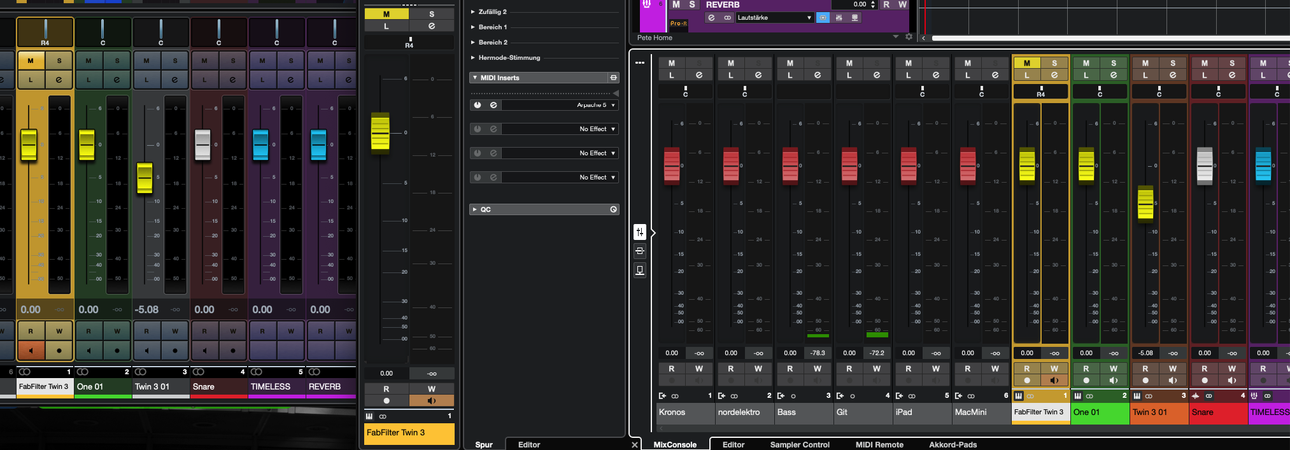The height and width of the screenshot is (450, 1290).
Task: Click the gear settings icon beside Pete Home
Action: [909, 37]
